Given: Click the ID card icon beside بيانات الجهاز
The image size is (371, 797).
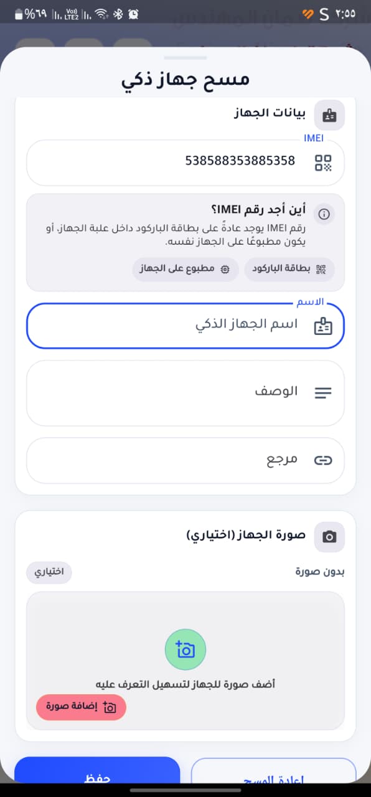Looking at the screenshot, I should click(x=329, y=115).
